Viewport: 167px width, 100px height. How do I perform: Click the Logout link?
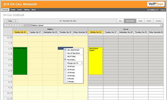tap(163, 10)
